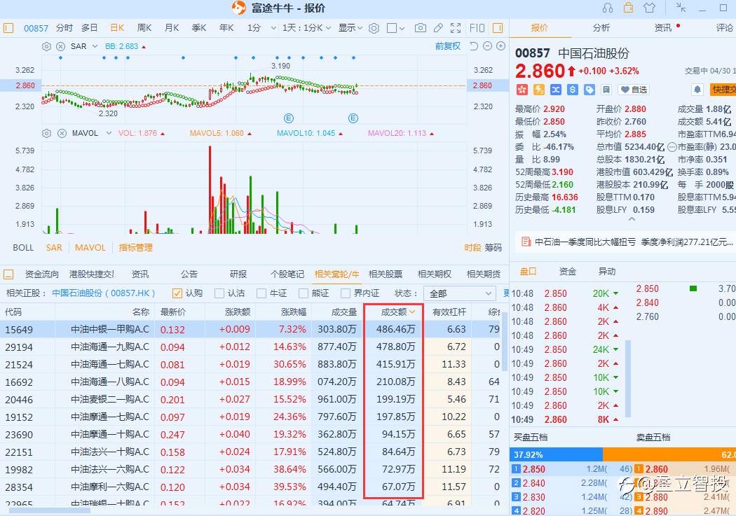Toggle the 认购 call checkbox
The image size is (736, 516).
(x=177, y=293)
